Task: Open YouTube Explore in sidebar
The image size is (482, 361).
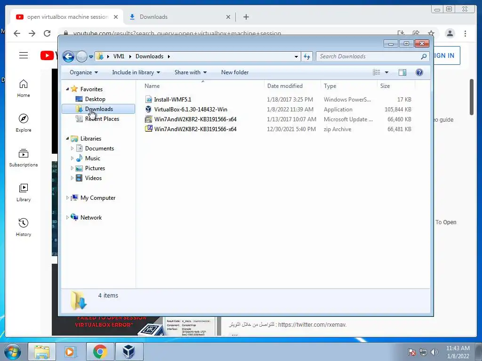Action: (24, 123)
